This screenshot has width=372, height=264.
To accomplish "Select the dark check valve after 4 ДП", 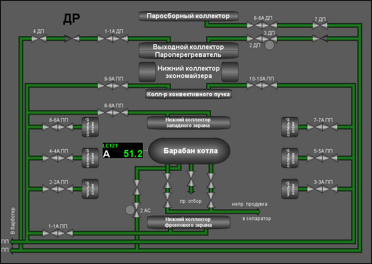I will click(x=72, y=38).
